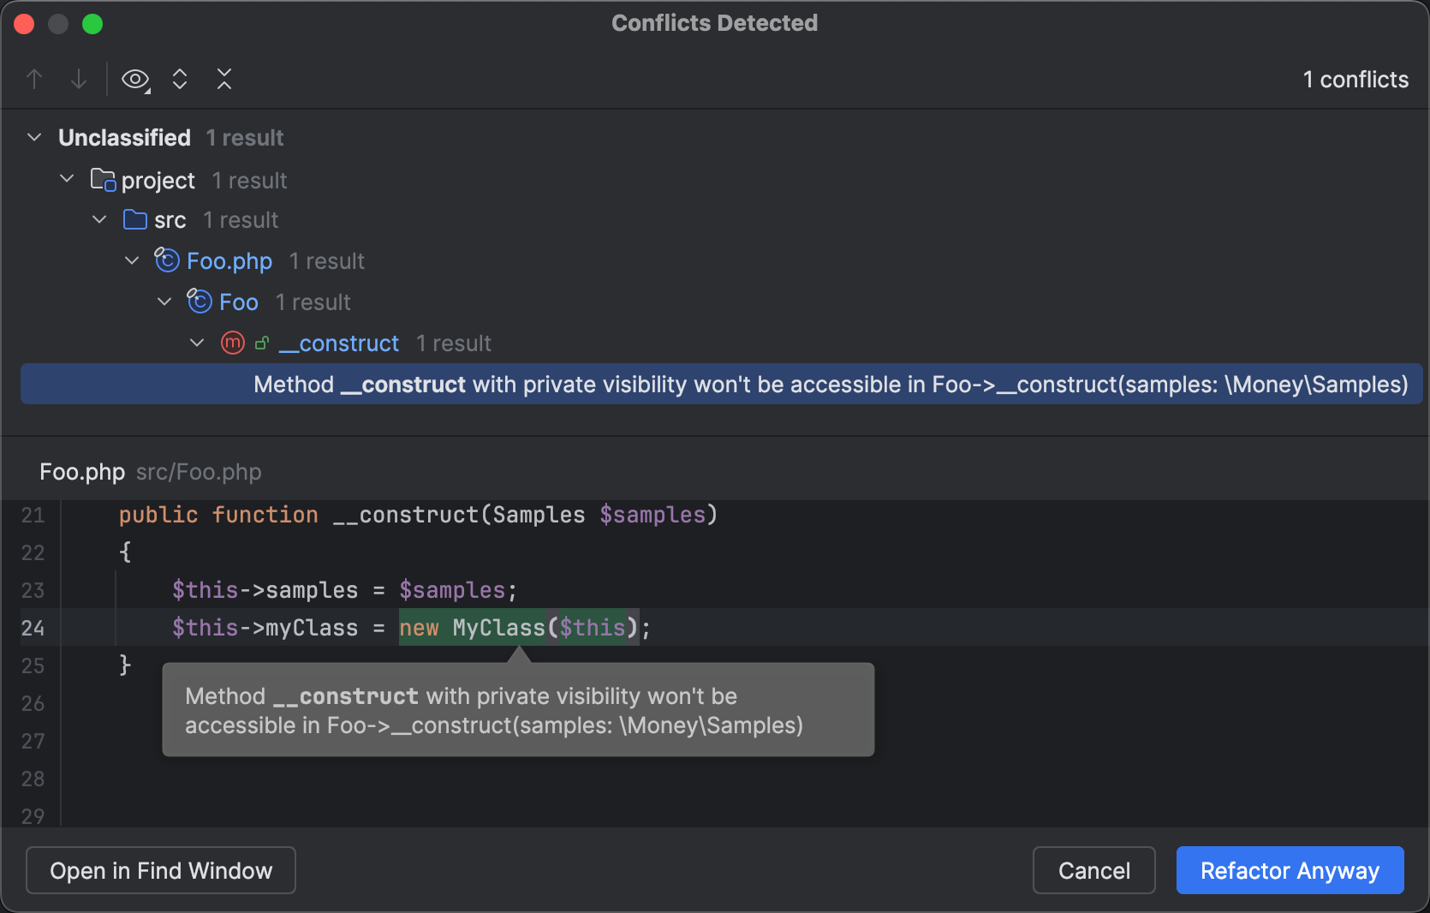Image resolution: width=1430 pixels, height=913 pixels.
Task: Click the class icon next to Foo.php
Action: 166,260
